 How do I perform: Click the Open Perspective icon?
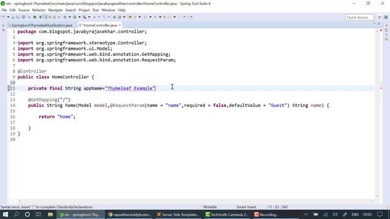tap(379, 17)
